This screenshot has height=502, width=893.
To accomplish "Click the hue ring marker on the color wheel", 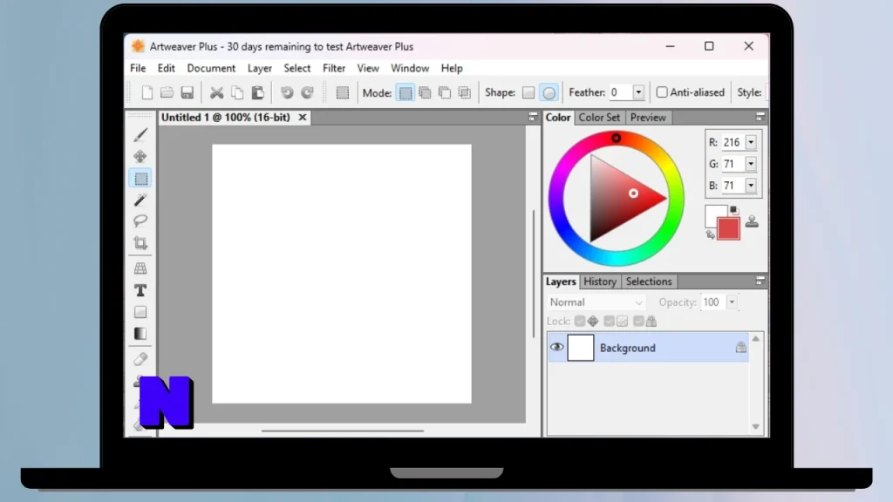I will (x=617, y=139).
